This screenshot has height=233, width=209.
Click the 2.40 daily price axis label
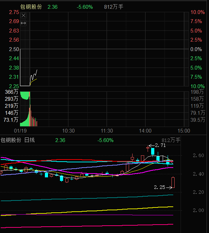pos(198,174)
